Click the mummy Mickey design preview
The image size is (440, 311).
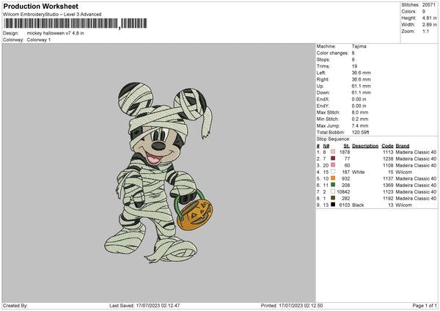point(158,172)
